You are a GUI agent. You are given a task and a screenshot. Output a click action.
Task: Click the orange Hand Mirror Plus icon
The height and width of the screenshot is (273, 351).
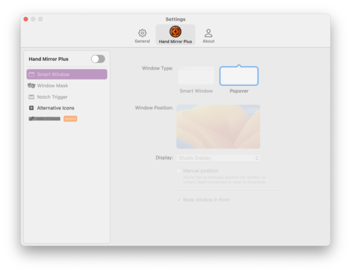[x=175, y=32]
